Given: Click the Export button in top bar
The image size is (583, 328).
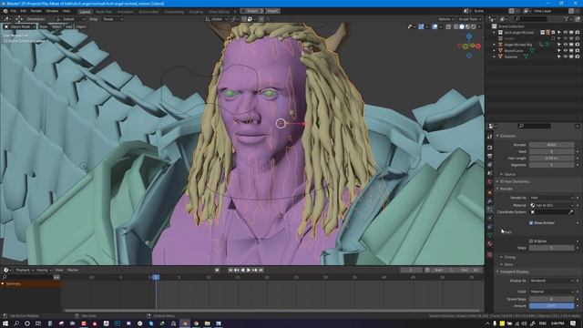Looking at the screenshot, I should [252, 11].
